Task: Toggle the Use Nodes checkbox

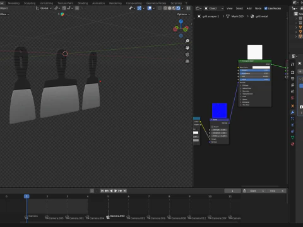Action: (x=266, y=8)
